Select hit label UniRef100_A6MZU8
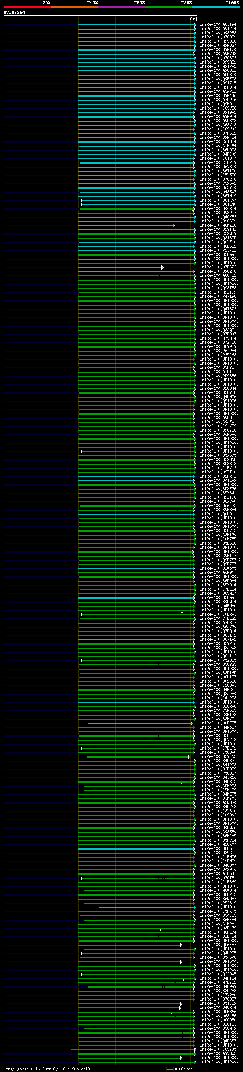Screen dimensions: 243x1072 (218, 225)
